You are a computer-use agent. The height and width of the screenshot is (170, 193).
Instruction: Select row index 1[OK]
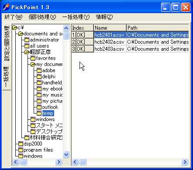click(83, 35)
